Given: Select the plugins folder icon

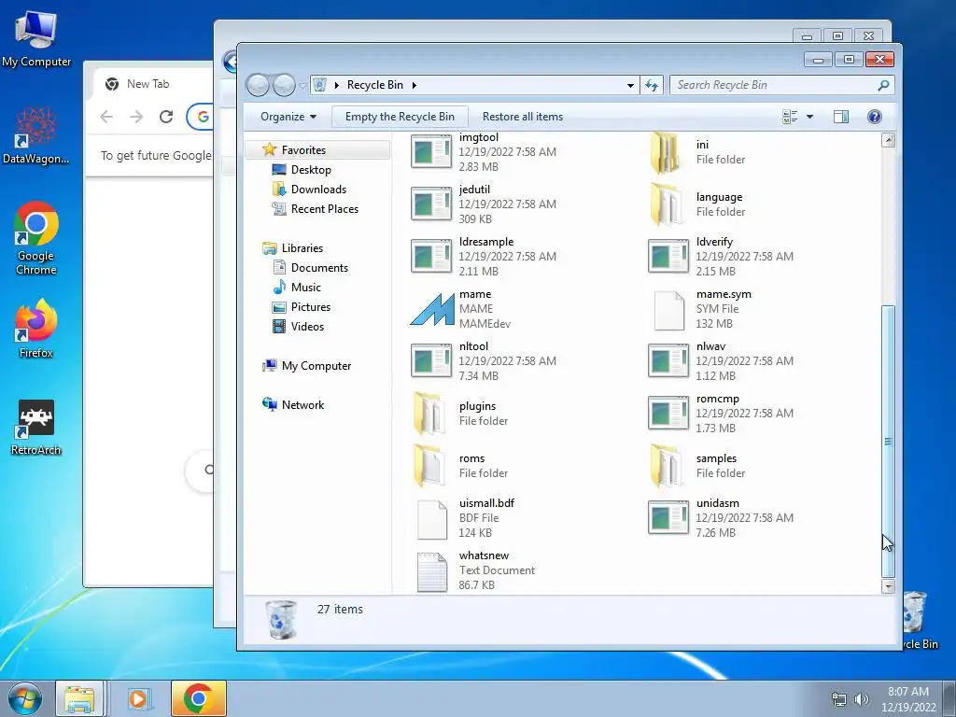Looking at the screenshot, I should coord(429,414).
